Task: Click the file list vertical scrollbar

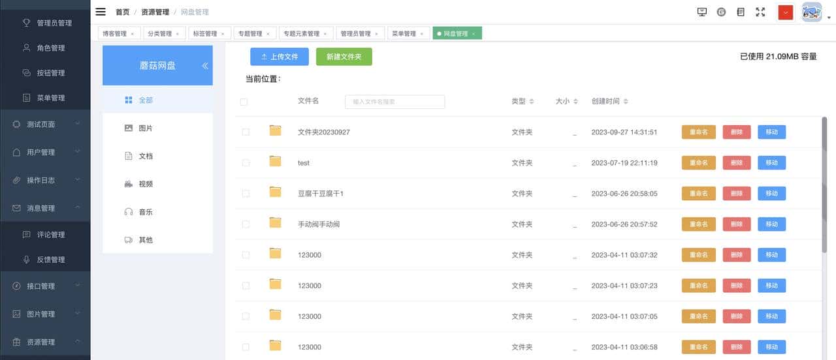Action: [x=824, y=186]
